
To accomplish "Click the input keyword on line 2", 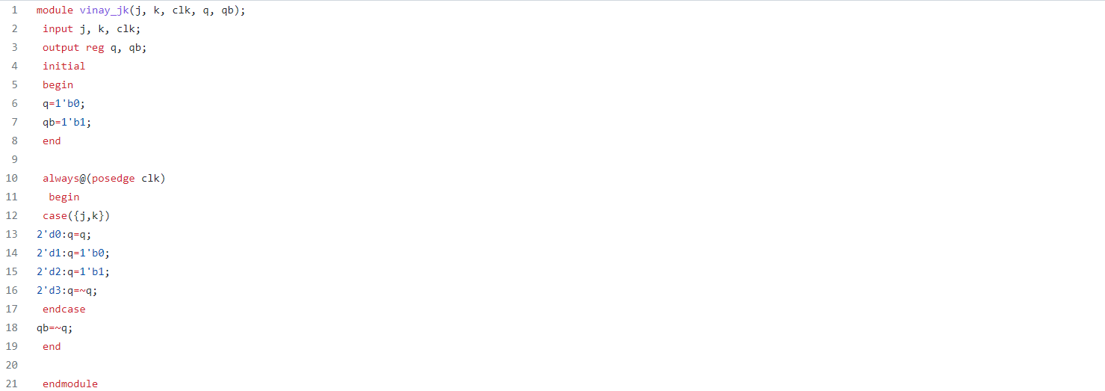I will (58, 28).
